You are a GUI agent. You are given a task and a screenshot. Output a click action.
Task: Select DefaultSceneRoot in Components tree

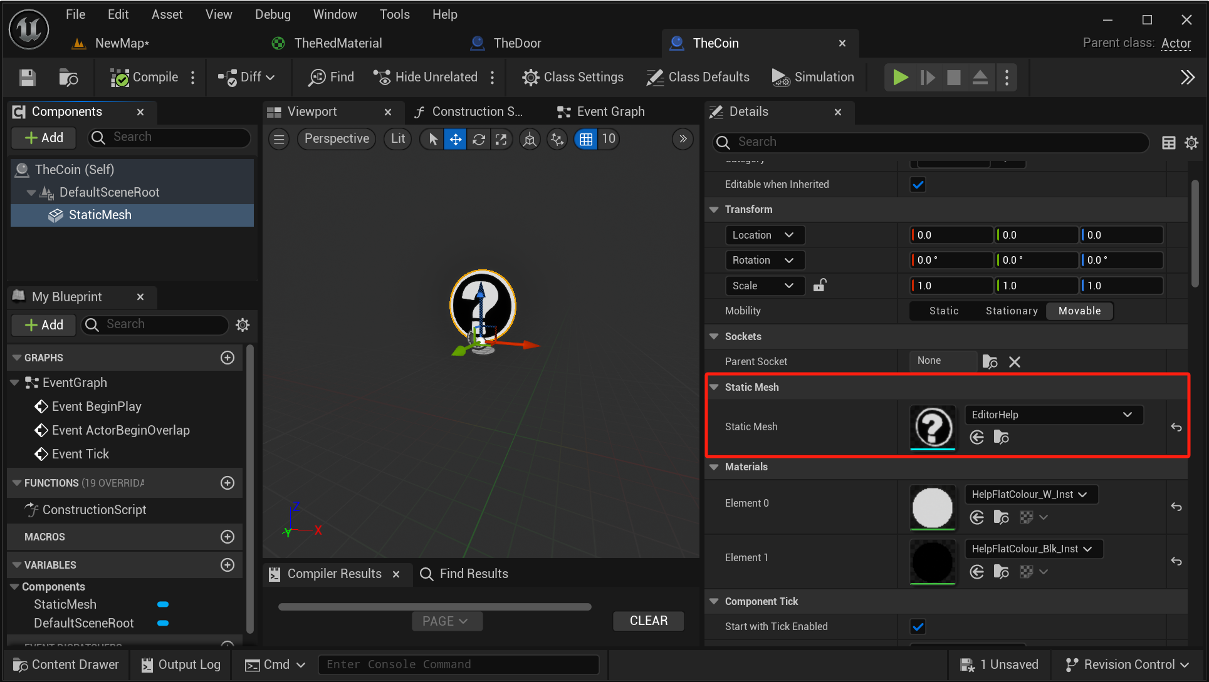coord(110,192)
